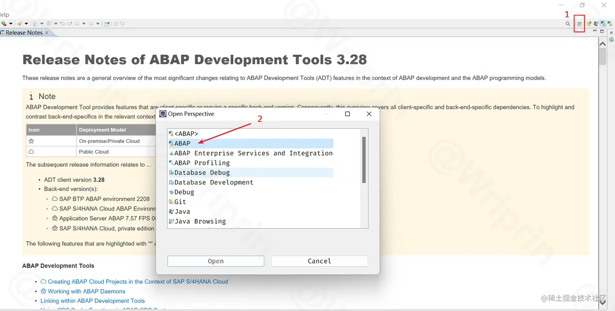The height and width of the screenshot is (311, 615).
Task: Select the highlighted ABAP perspective toolbar icon
Action: [604, 24]
